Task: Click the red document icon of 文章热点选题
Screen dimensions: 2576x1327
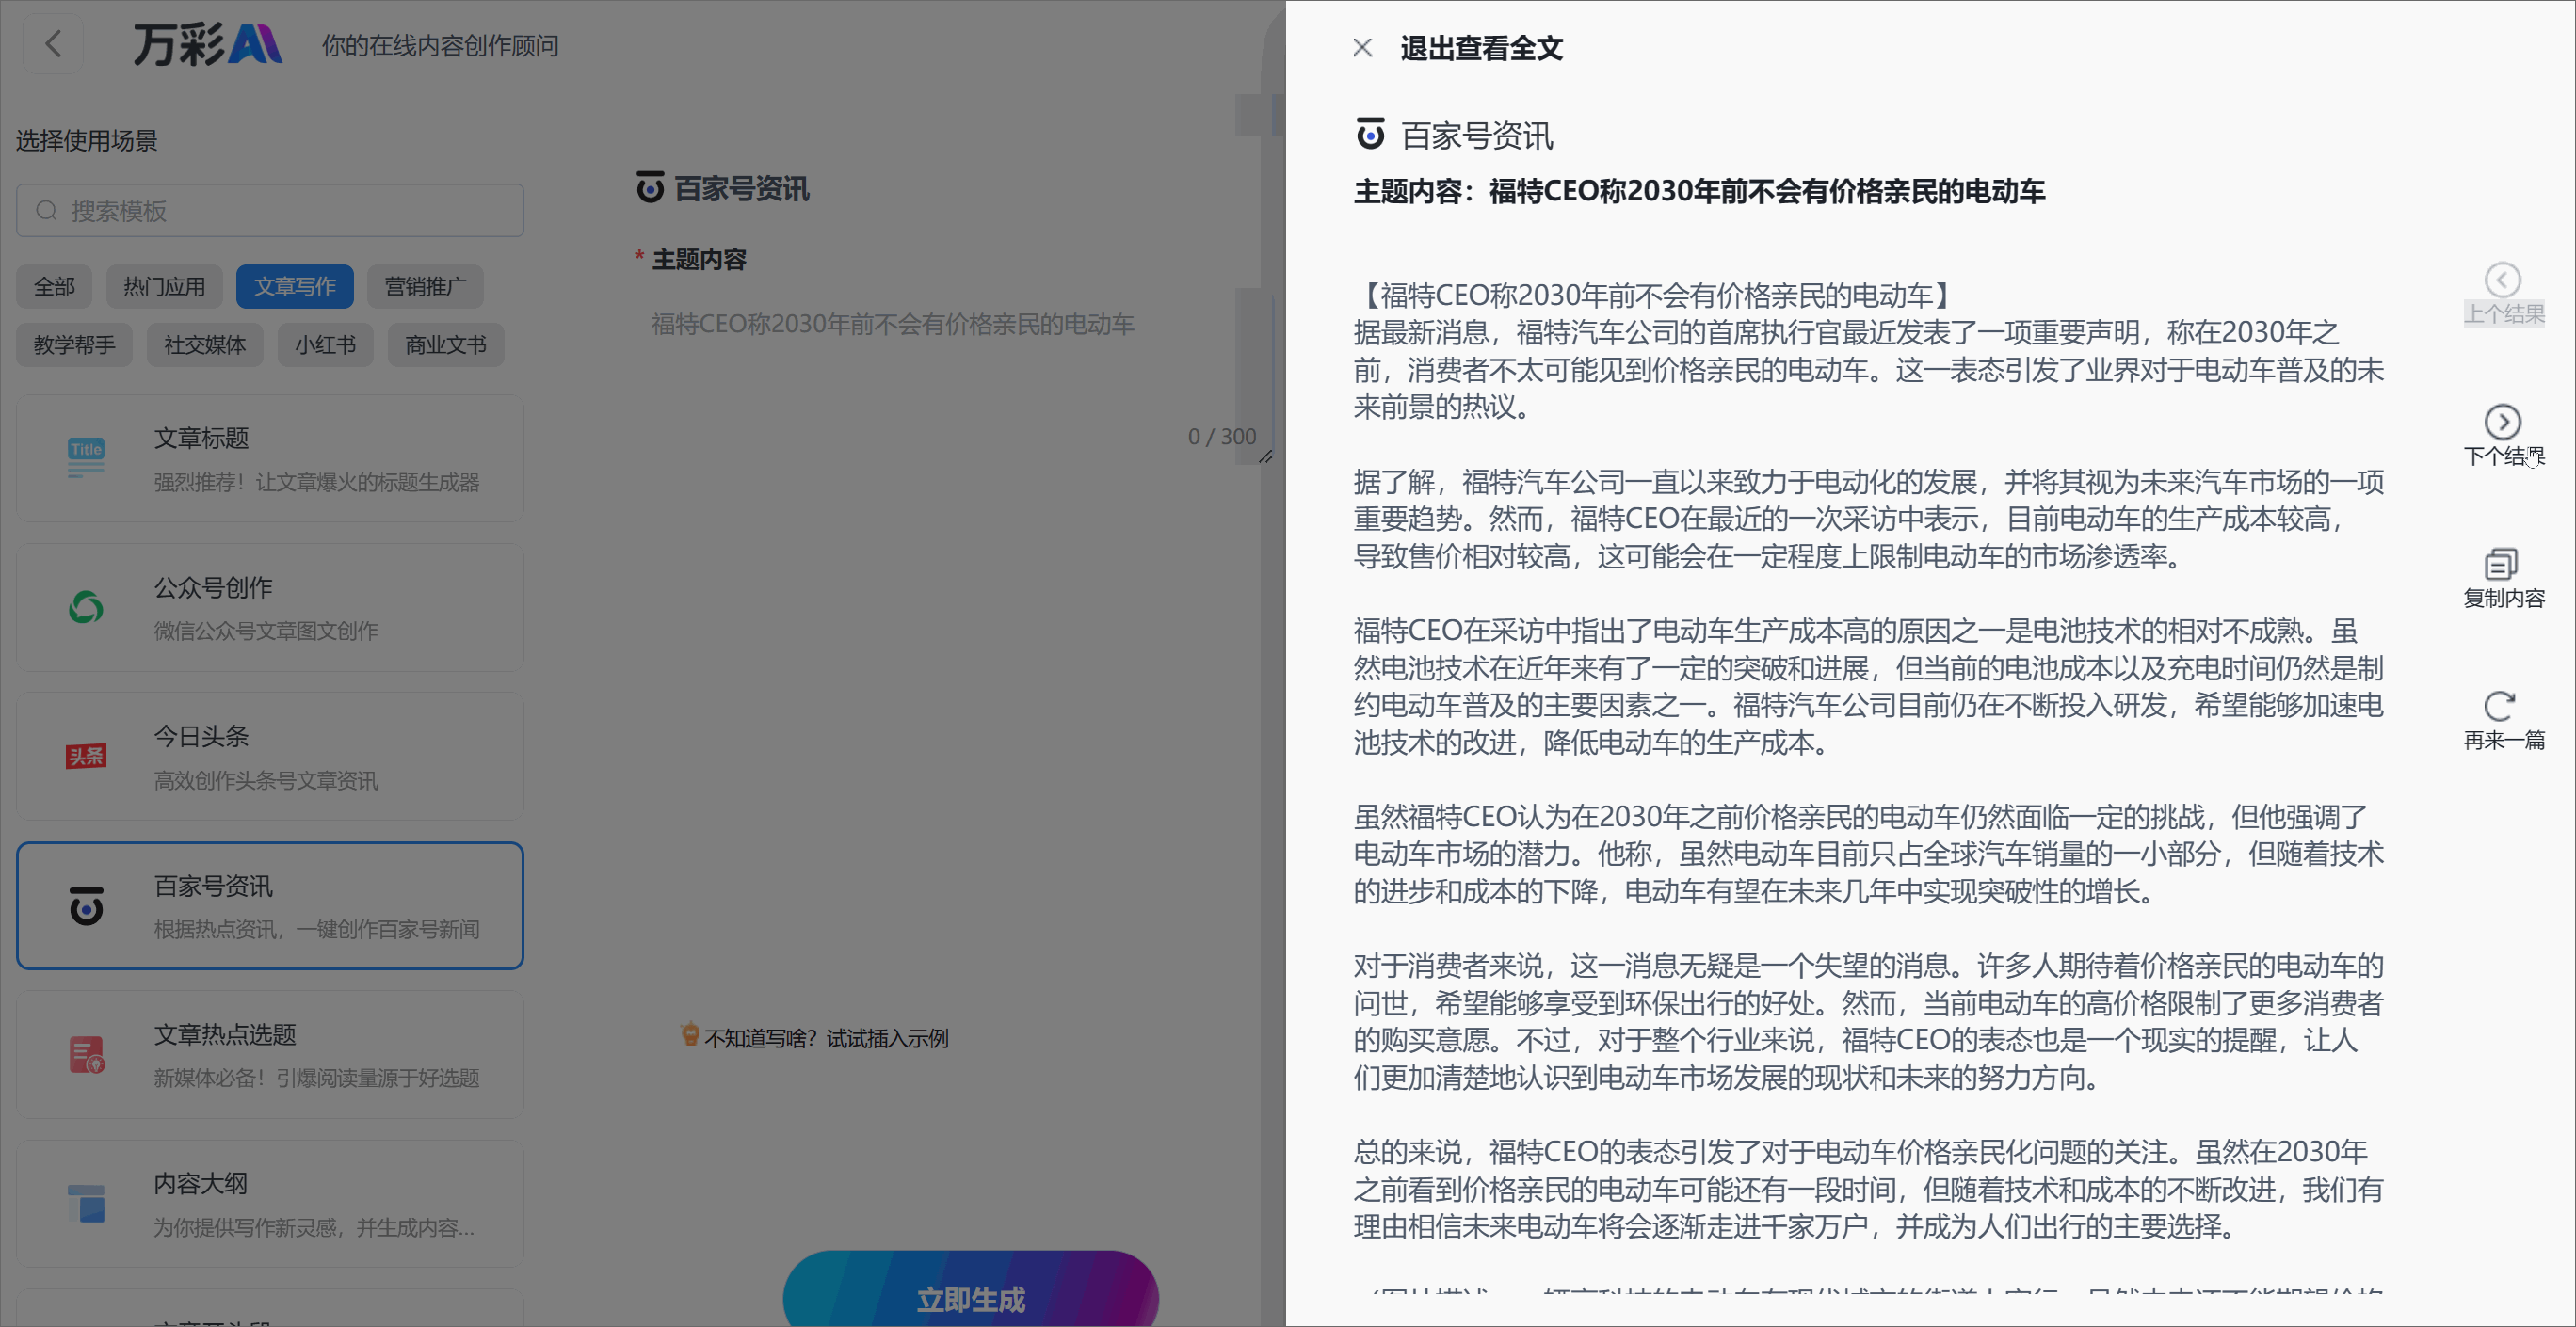Action: click(86, 1054)
